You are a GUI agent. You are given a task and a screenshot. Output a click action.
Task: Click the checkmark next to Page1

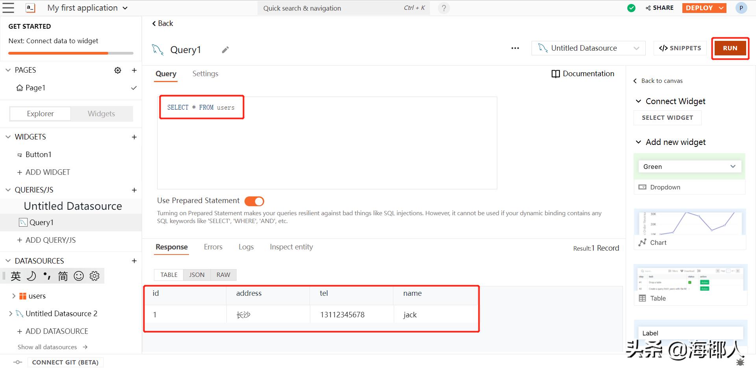[134, 88]
